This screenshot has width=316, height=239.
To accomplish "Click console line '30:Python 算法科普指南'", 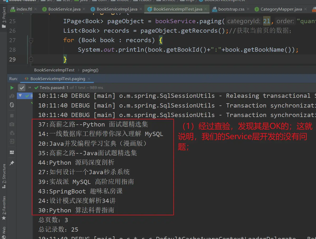I will pyautogui.click(x=76, y=210).
